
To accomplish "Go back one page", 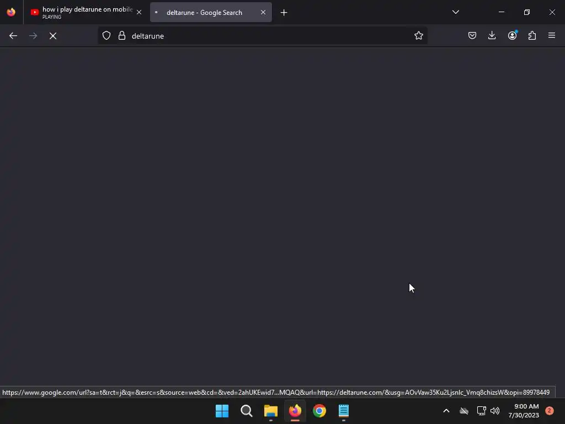I will 13,36.
